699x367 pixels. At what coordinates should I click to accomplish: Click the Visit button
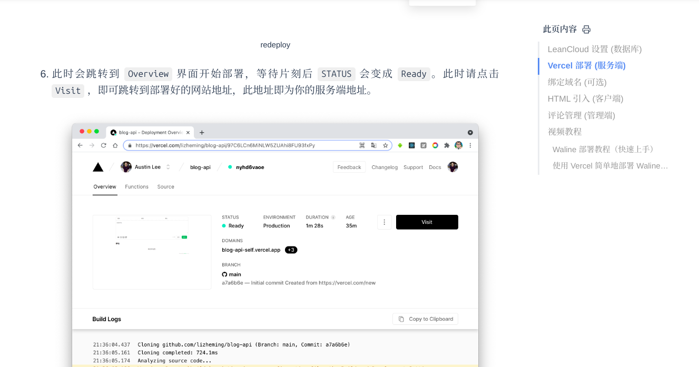427,222
